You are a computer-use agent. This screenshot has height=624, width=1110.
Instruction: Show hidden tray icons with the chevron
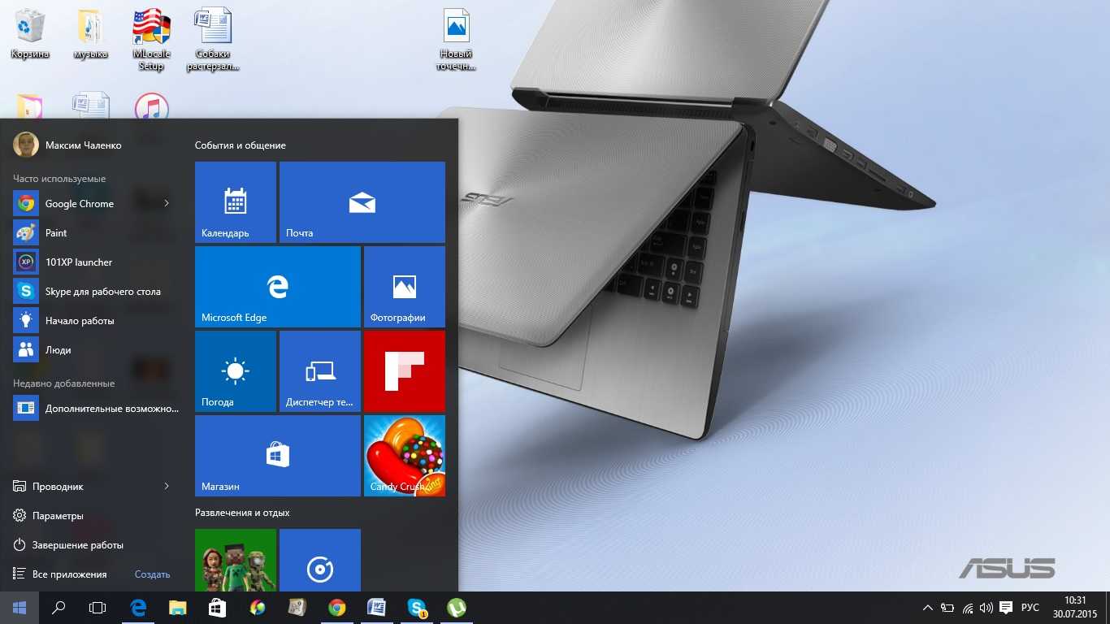[x=927, y=607]
